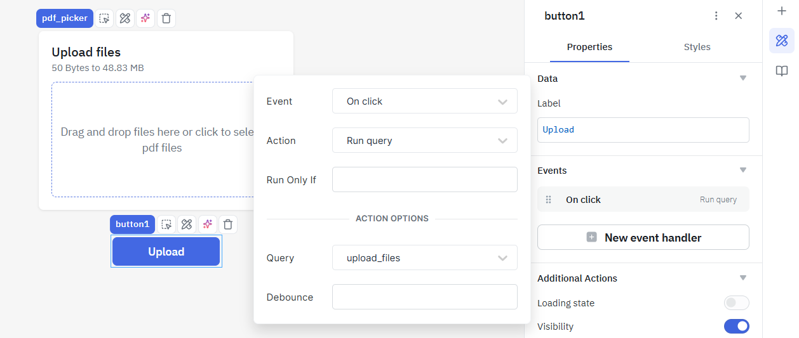Toggle the Loading state switch
Screen dimensions: 799x338
tap(737, 303)
